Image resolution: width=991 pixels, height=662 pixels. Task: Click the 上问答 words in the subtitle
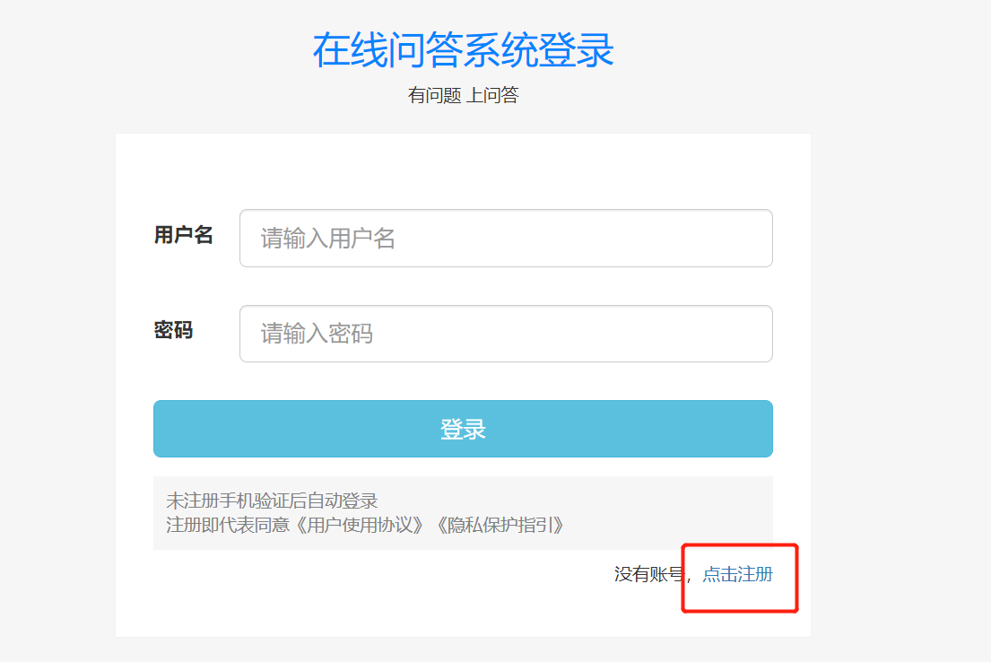coord(492,95)
